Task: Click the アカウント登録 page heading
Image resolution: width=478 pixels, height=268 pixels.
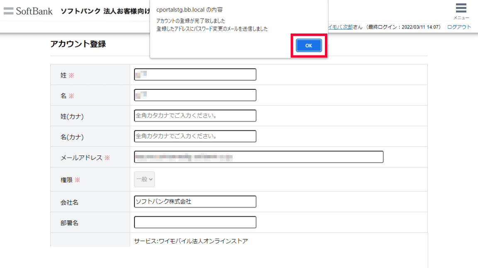Action: [x=78, y=44]
